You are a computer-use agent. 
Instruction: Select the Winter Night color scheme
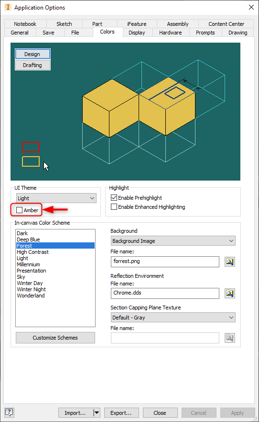55,289
